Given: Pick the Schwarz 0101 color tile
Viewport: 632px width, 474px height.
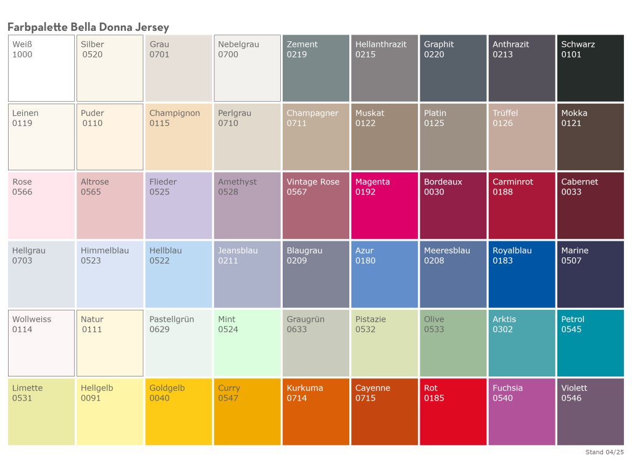Looking at the screenshot, I should point(591,69).
